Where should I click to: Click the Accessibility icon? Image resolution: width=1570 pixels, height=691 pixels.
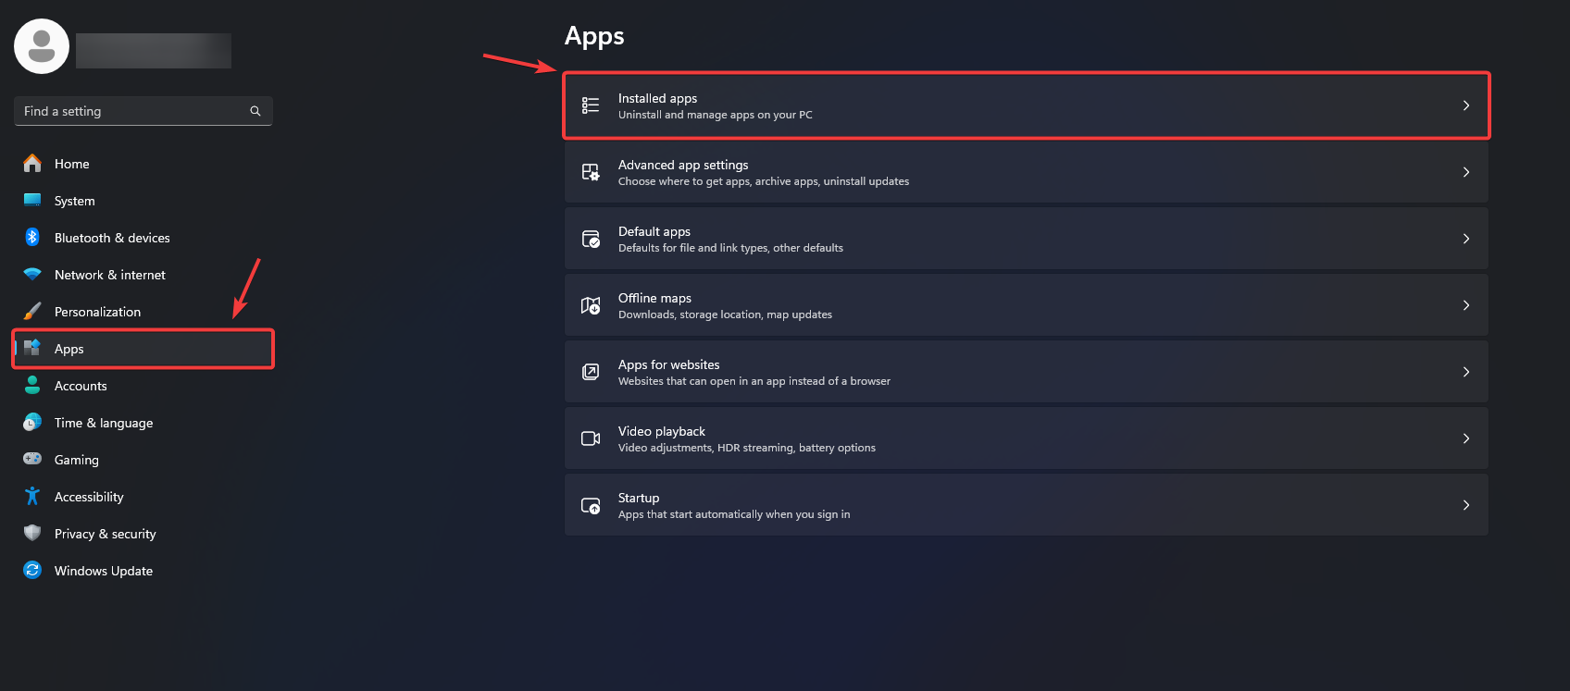(31, 497)
